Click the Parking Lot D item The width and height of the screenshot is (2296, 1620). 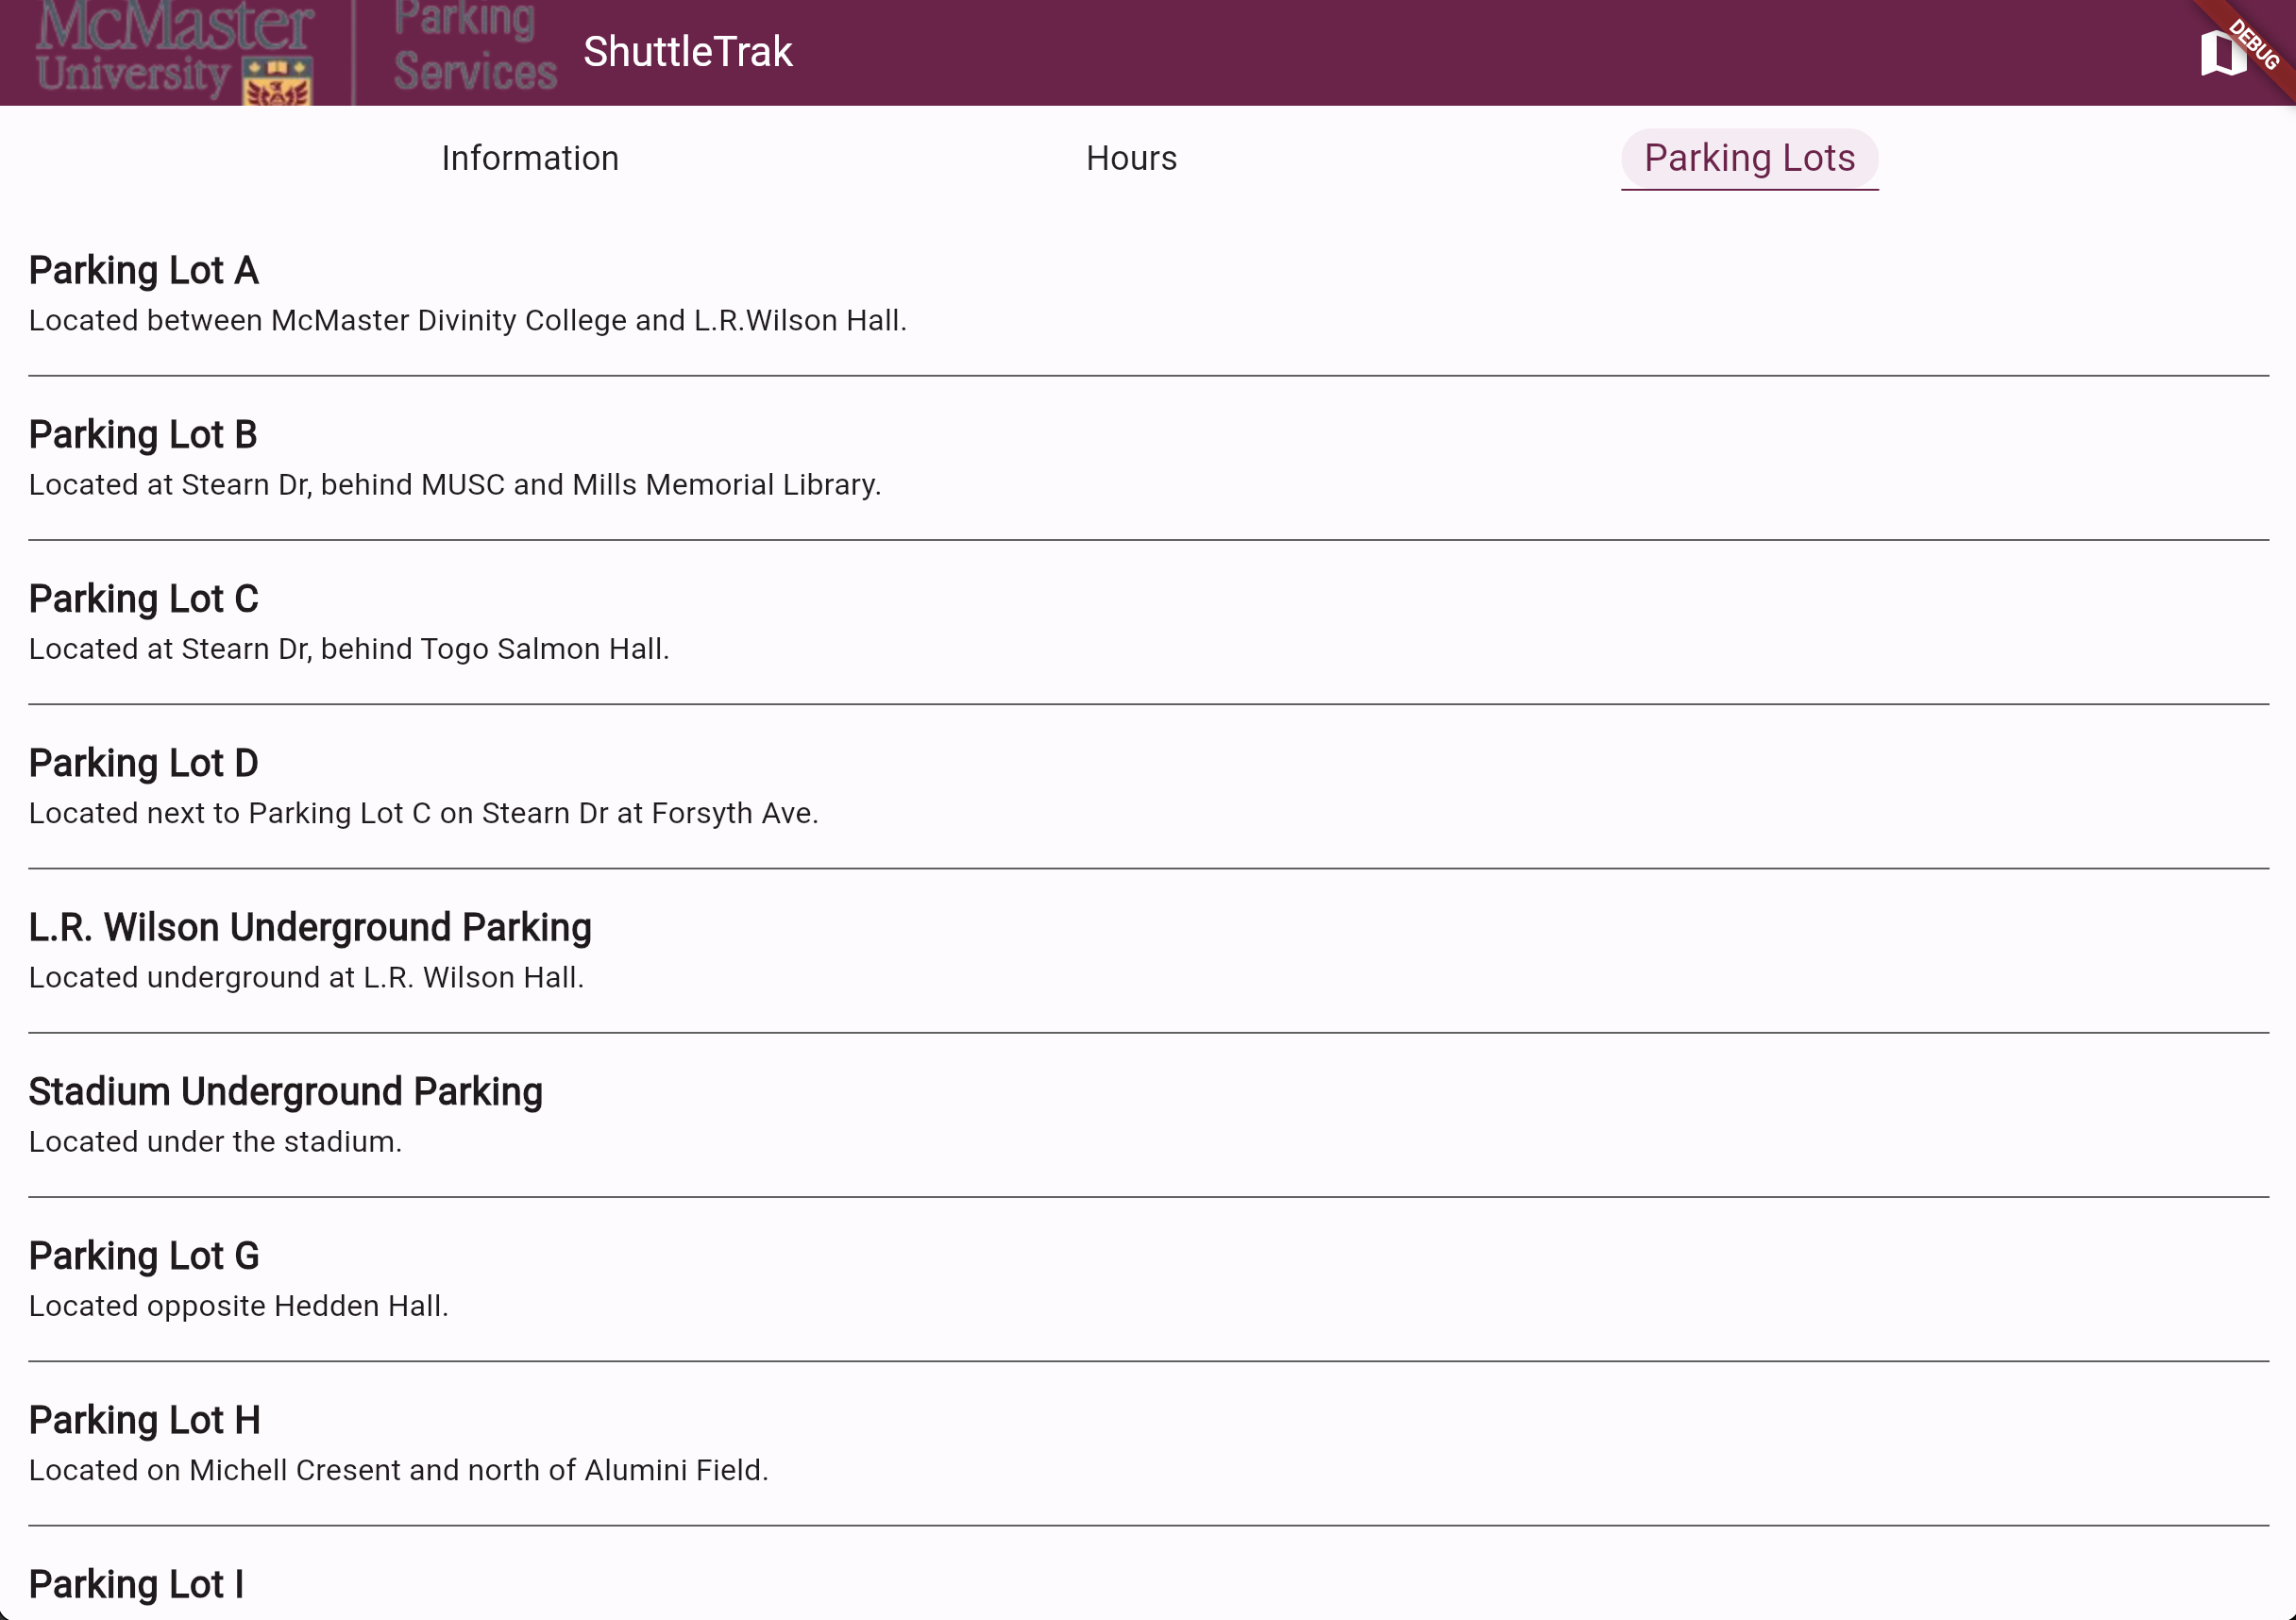pos(143,763)
